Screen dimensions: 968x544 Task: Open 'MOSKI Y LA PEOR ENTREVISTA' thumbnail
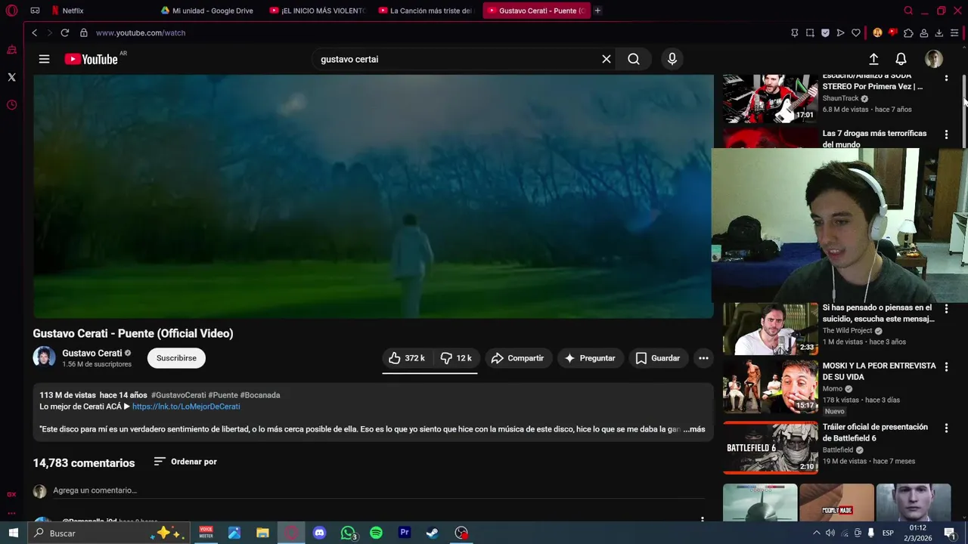click(x=770, y=387)
